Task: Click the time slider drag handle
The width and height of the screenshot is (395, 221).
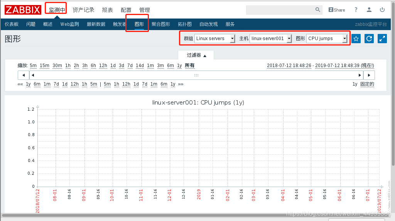Action: 196,75
